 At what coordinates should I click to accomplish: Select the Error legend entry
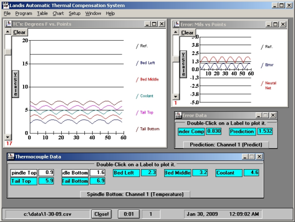pyautogui.click(x=267, y=65)
